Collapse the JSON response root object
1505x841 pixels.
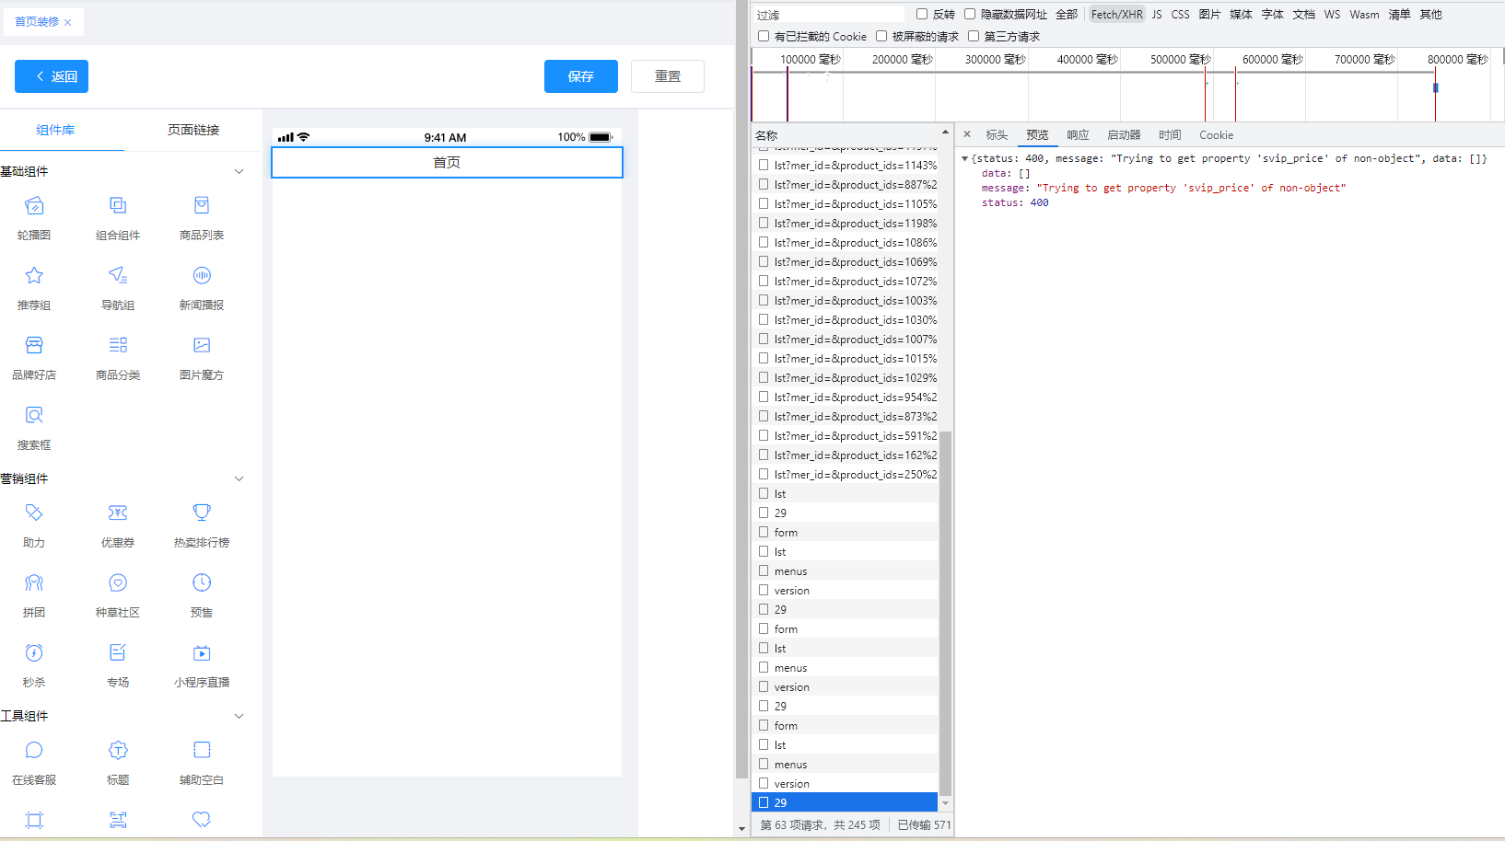(x=964, y=159)
